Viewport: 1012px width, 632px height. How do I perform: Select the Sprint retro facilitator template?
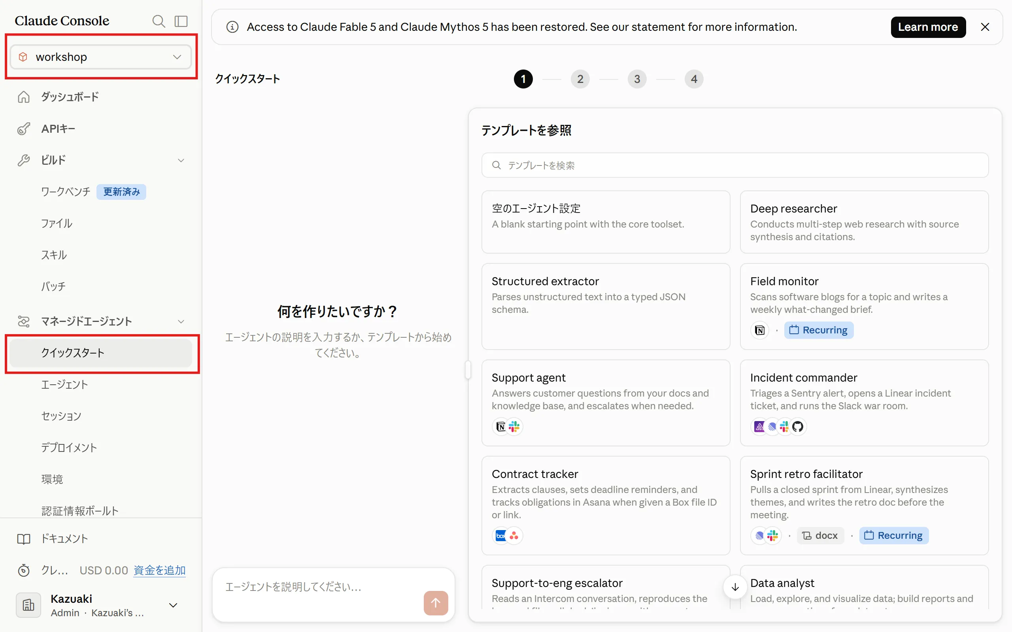point(864,505)
